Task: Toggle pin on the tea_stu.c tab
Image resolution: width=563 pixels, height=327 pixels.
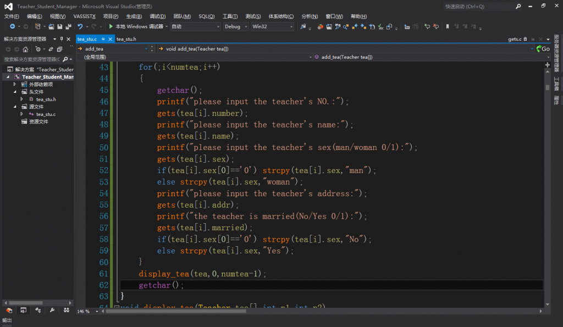Action: coord(103,39)
